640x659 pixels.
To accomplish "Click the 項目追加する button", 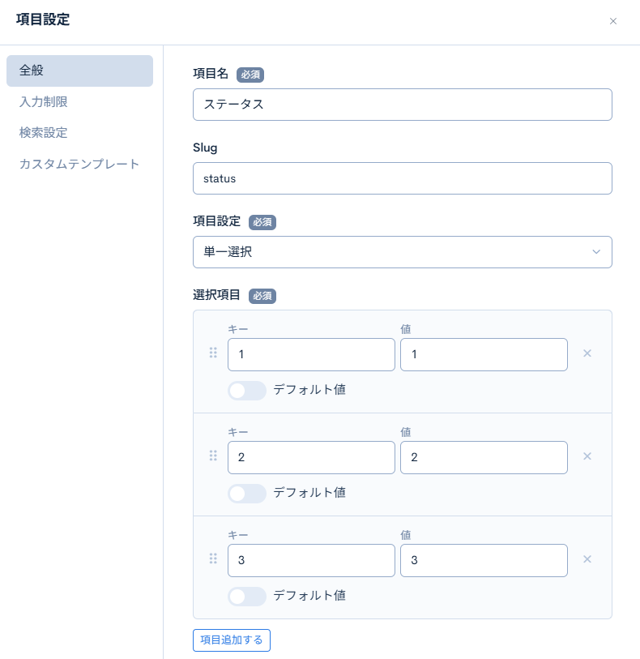I will [231, 640].
